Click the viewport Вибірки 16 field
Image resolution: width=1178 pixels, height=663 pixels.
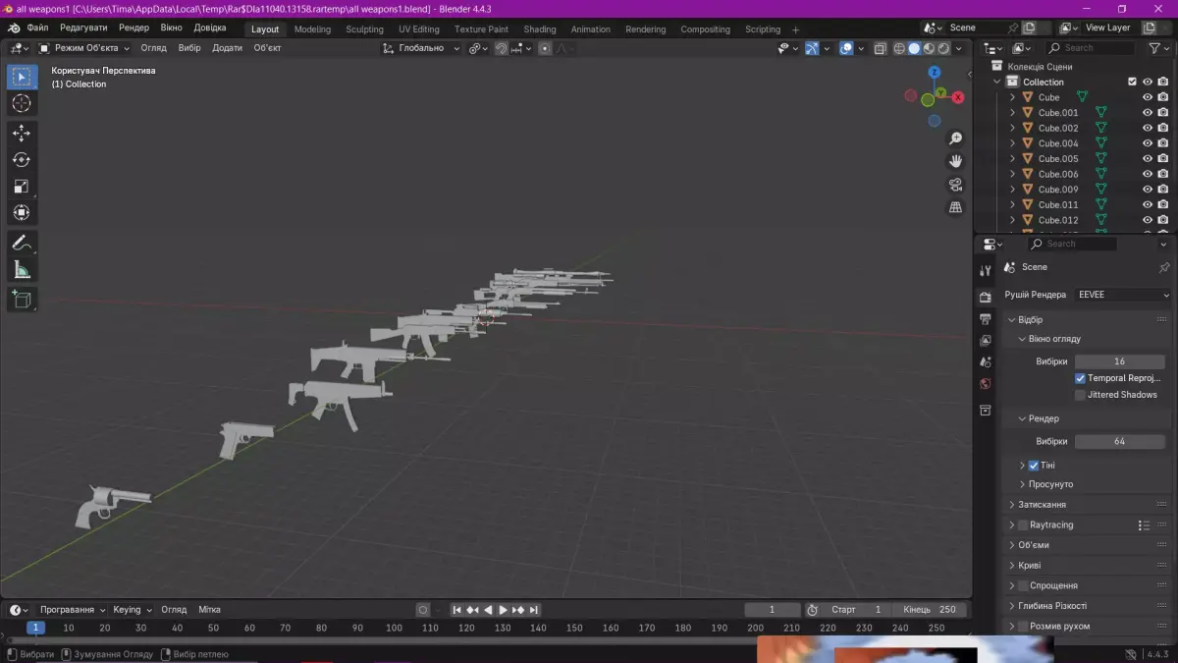coord(1119,361)
